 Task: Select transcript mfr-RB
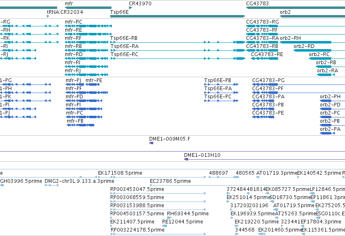tap(86, 50)
